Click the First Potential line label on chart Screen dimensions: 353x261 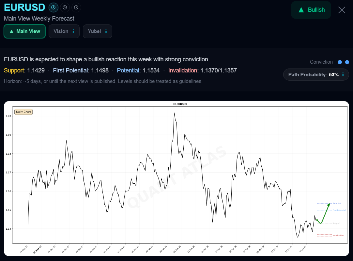pyautogui.click(x=339, y=210)
